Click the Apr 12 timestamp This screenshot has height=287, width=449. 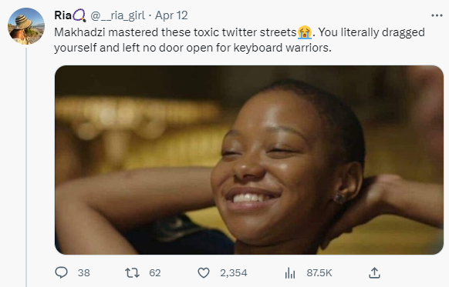click(171, 15)
